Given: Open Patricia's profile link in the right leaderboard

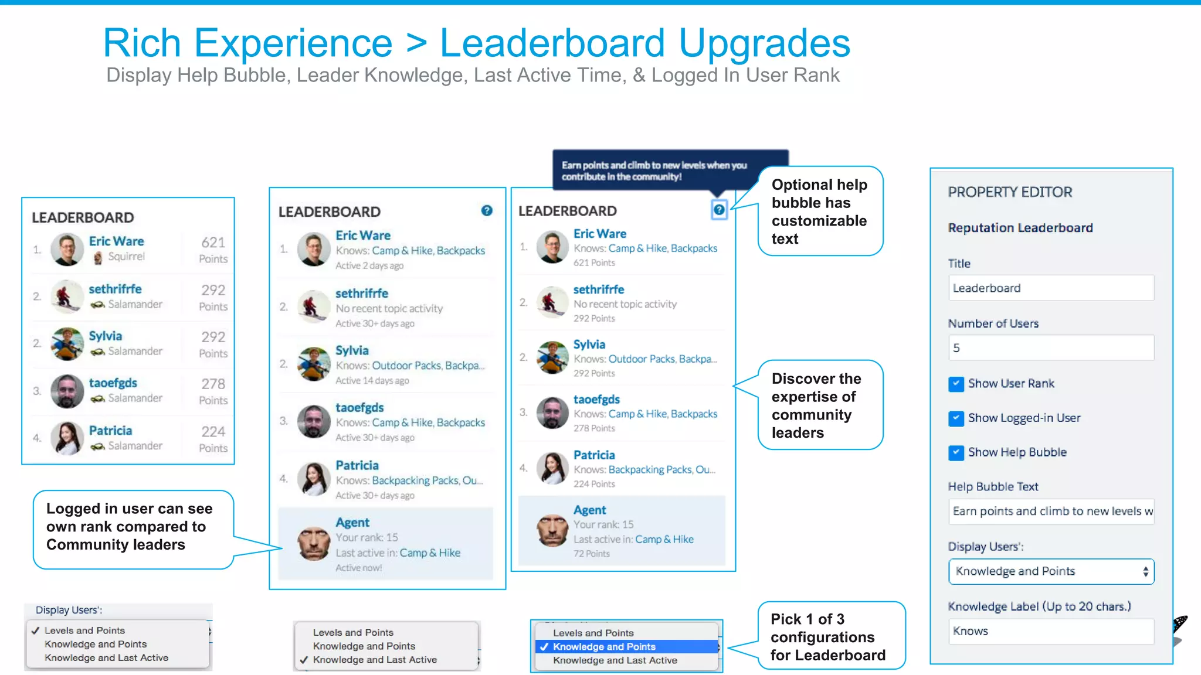Looking at the screenshot, I should coord(594,455).
